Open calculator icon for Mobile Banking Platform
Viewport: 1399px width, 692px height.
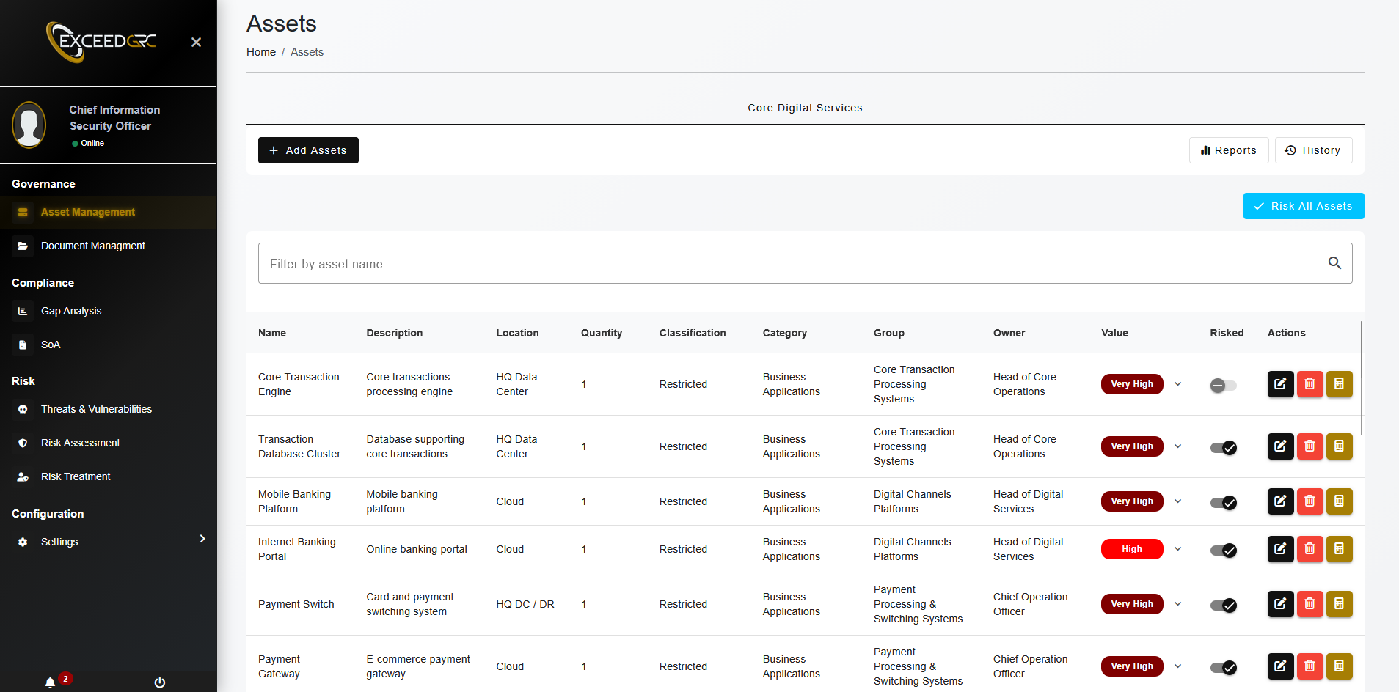[x=1339, y=501]
